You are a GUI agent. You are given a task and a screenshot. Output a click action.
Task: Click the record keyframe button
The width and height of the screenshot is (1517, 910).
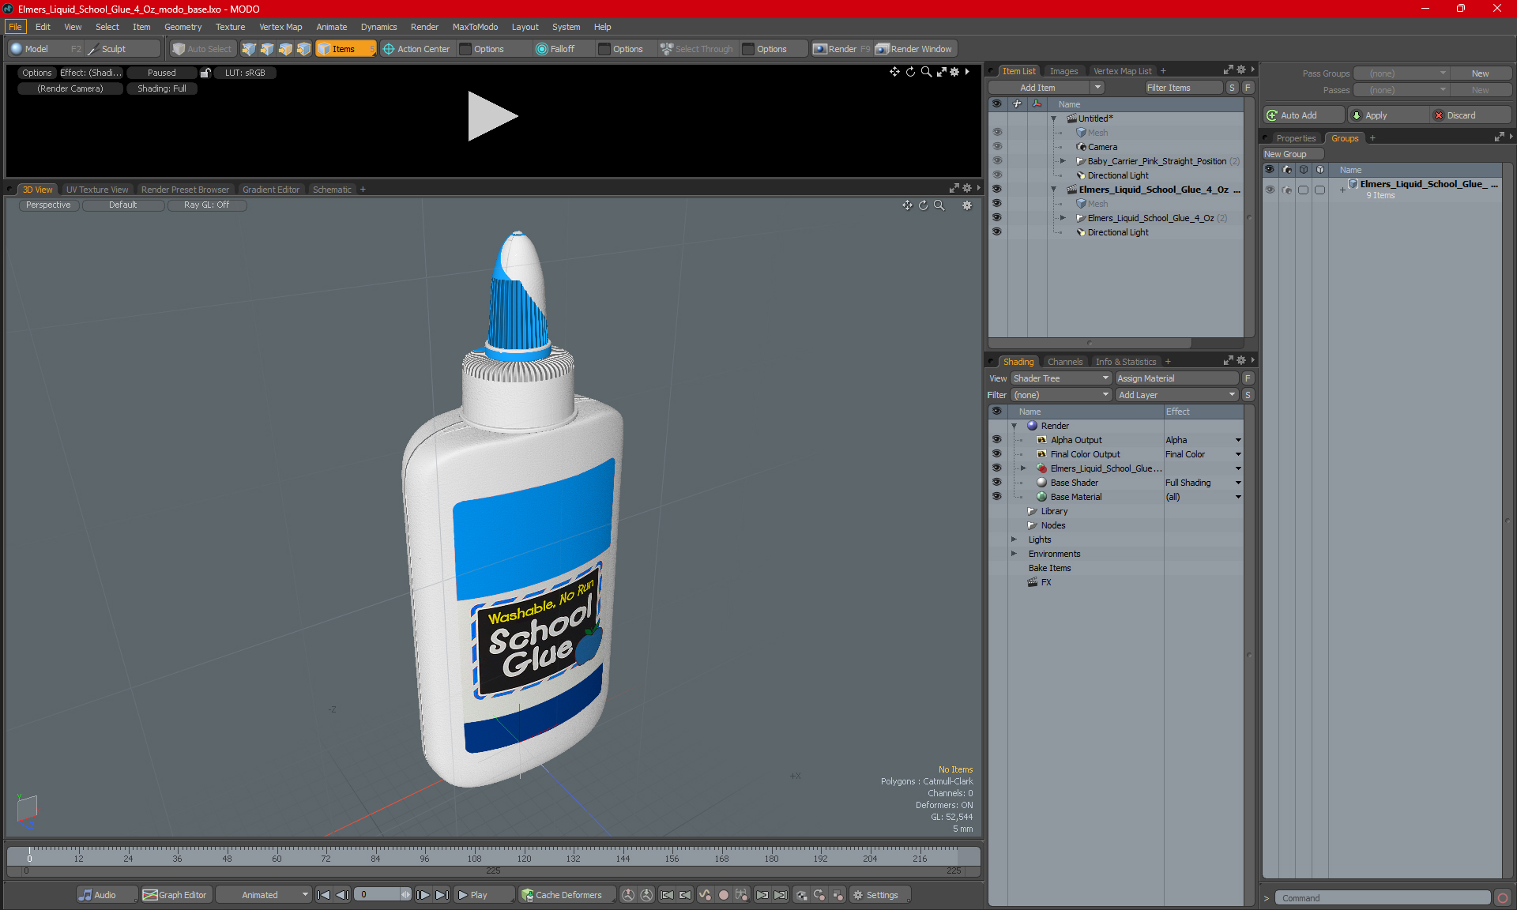[x=723, y=895]
